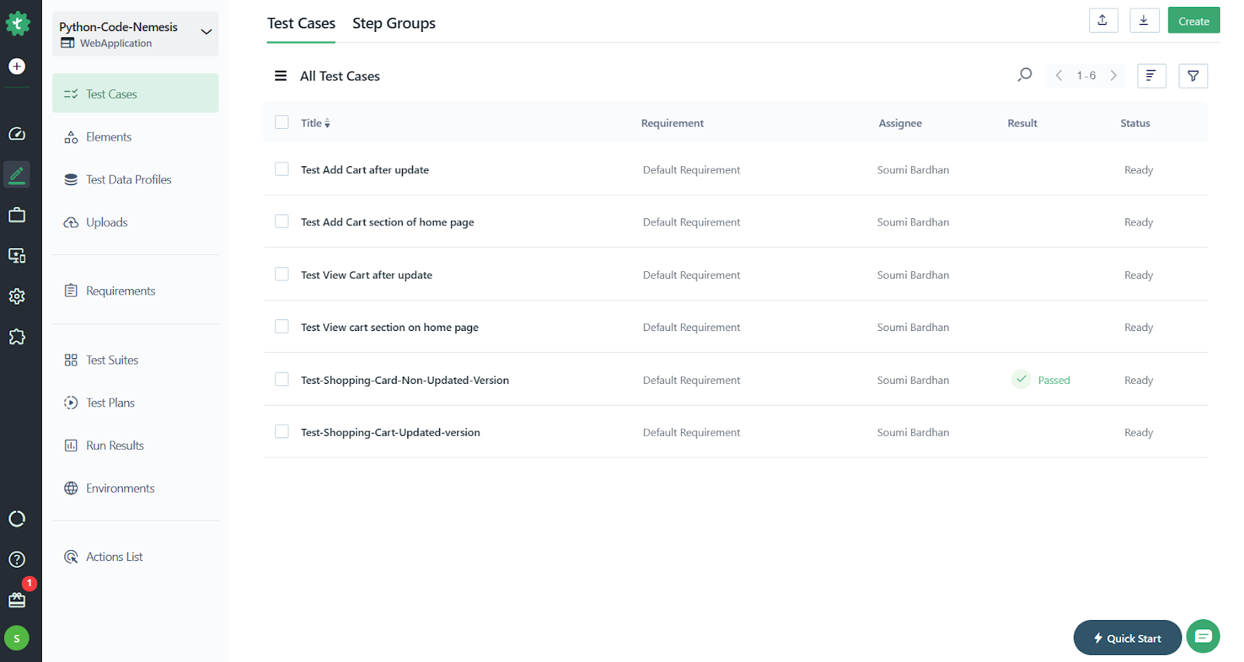Check the box for Test View Cart after update

[281, 274]
